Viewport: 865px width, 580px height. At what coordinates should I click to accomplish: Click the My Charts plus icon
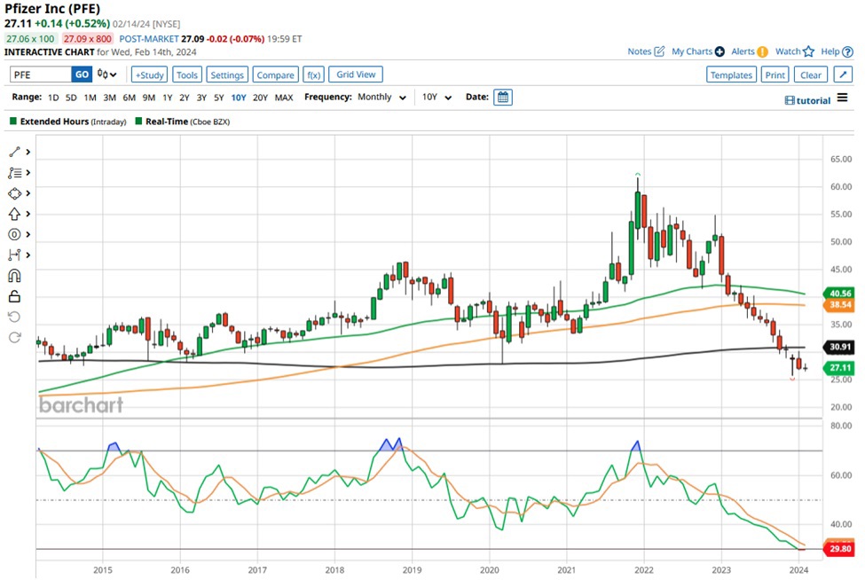pos(720,51)
